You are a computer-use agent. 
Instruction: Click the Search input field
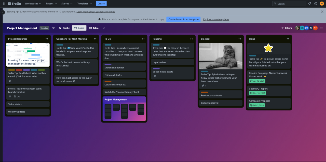291,4
